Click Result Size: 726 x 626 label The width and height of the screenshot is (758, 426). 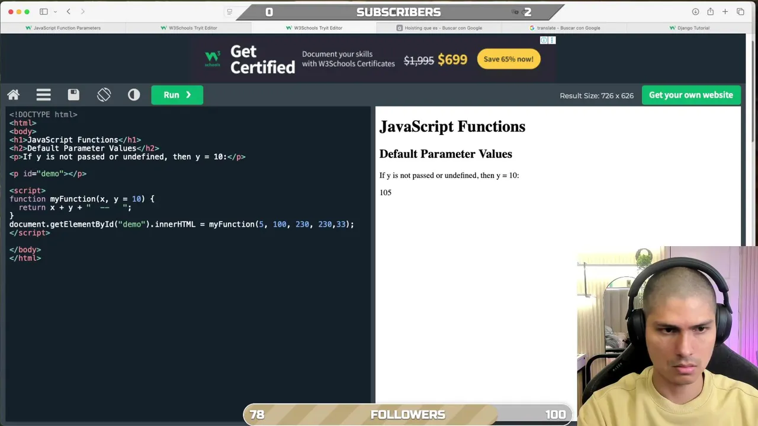tap(596, 95)
